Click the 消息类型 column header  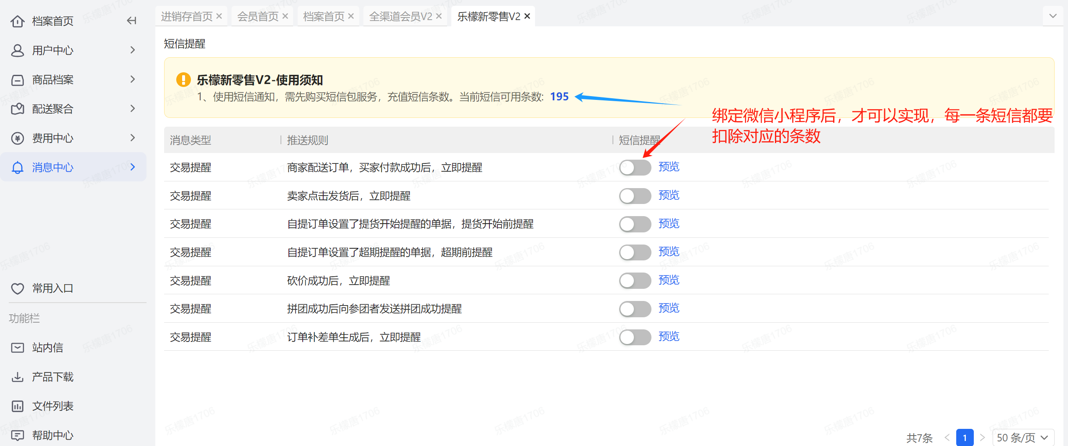[x=190, y=140]
